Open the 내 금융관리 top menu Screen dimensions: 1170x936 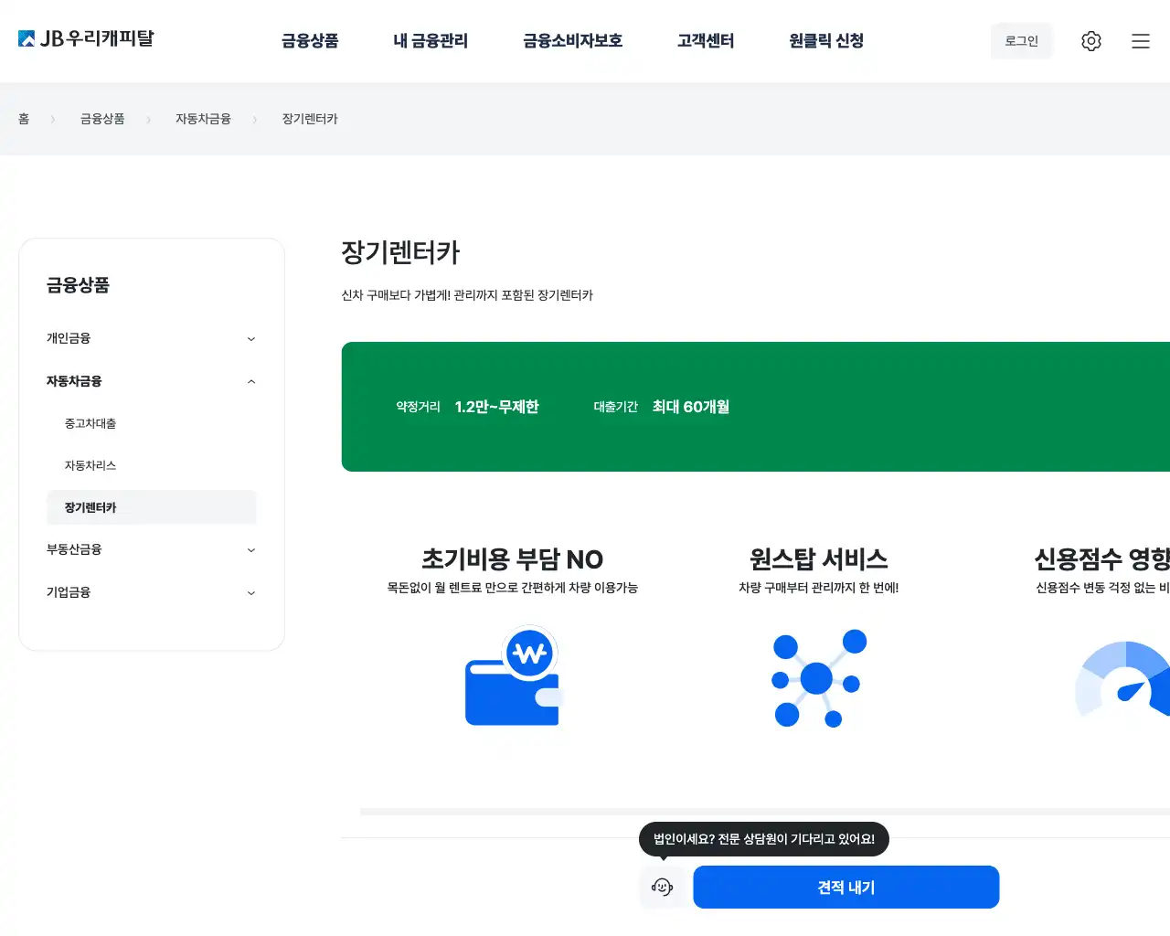tap(431, 41)
